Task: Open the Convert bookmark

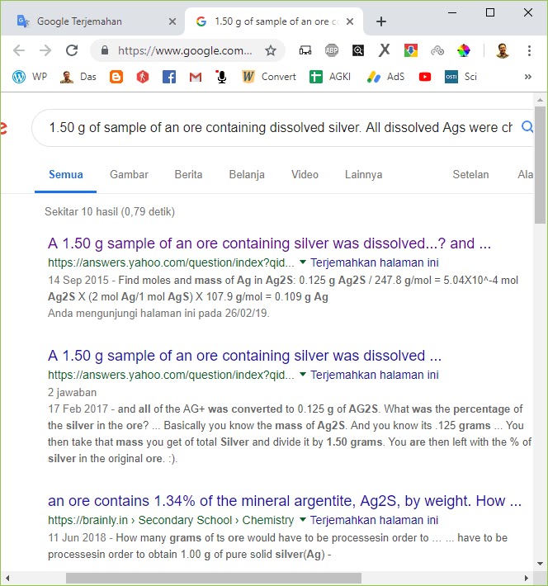Action: point(269,77)
